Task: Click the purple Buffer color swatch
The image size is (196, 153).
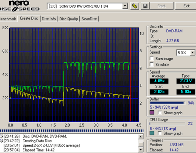Action: 152,113
